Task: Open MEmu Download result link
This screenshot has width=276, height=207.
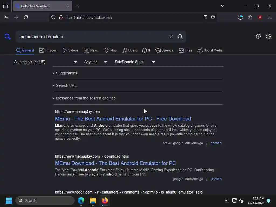Action: [115, 163]
